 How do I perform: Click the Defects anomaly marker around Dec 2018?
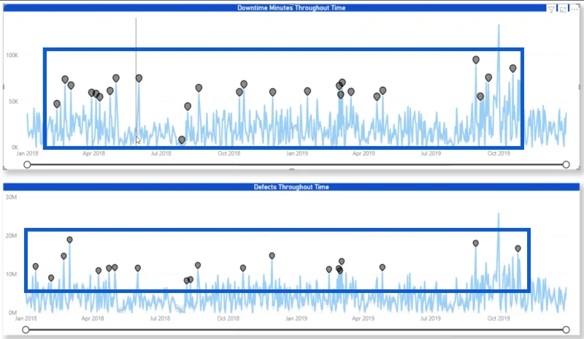(x=272, y=256)
